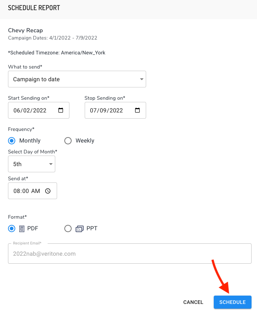Open the Select Day of Month dropdown

click(32, 164)
